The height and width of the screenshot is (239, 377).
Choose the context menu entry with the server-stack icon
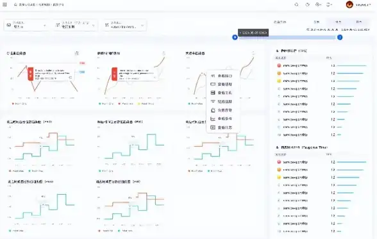point(223,93)
